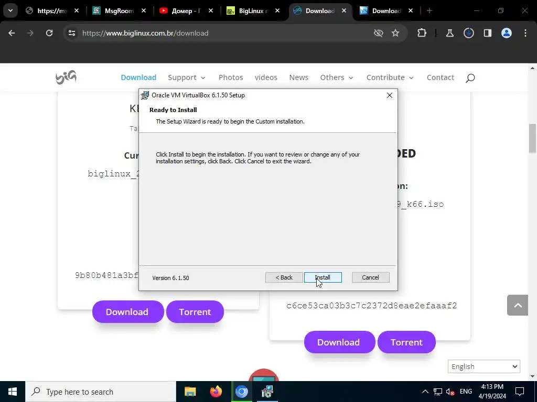The height and width of the screenshot is (402, 537).
Task: Click right card purple Torrent button
Action: pyautogui.click(x=406, y=342)
